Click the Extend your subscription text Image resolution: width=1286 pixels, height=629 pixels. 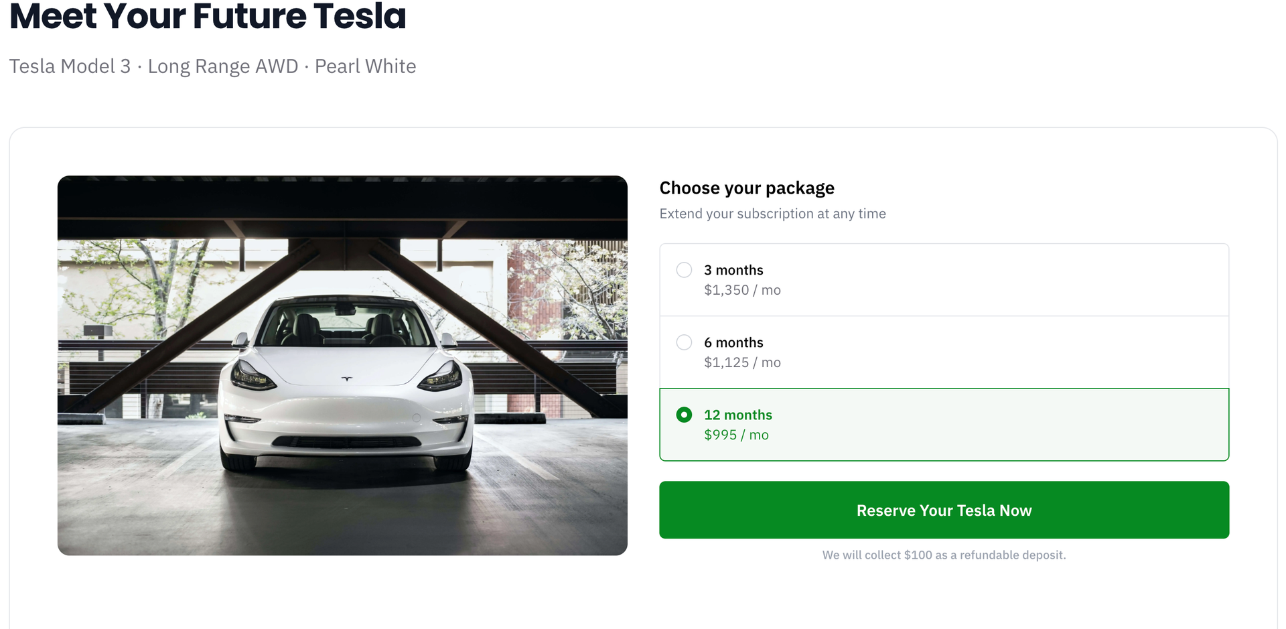(x=772, y=214)
